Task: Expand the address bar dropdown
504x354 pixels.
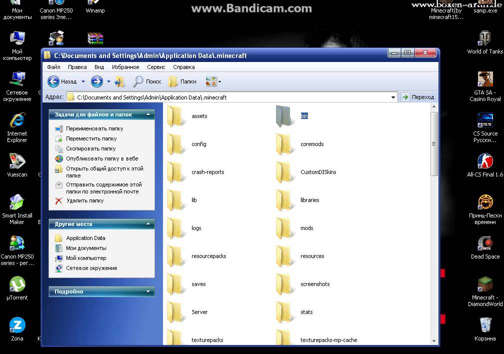Action: coord(393,97)
